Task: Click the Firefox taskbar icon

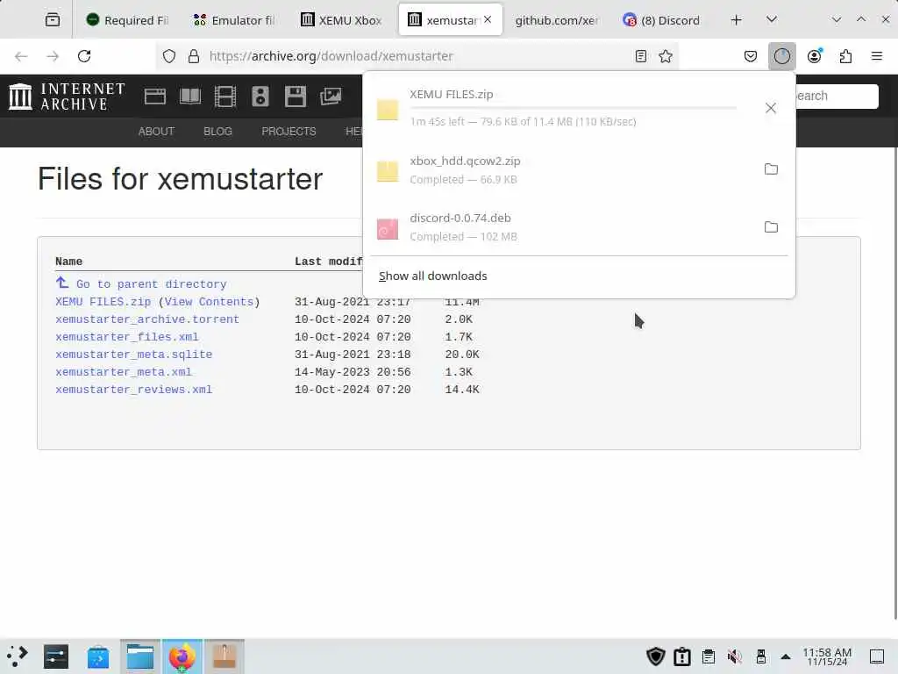Action: [182, 656]
